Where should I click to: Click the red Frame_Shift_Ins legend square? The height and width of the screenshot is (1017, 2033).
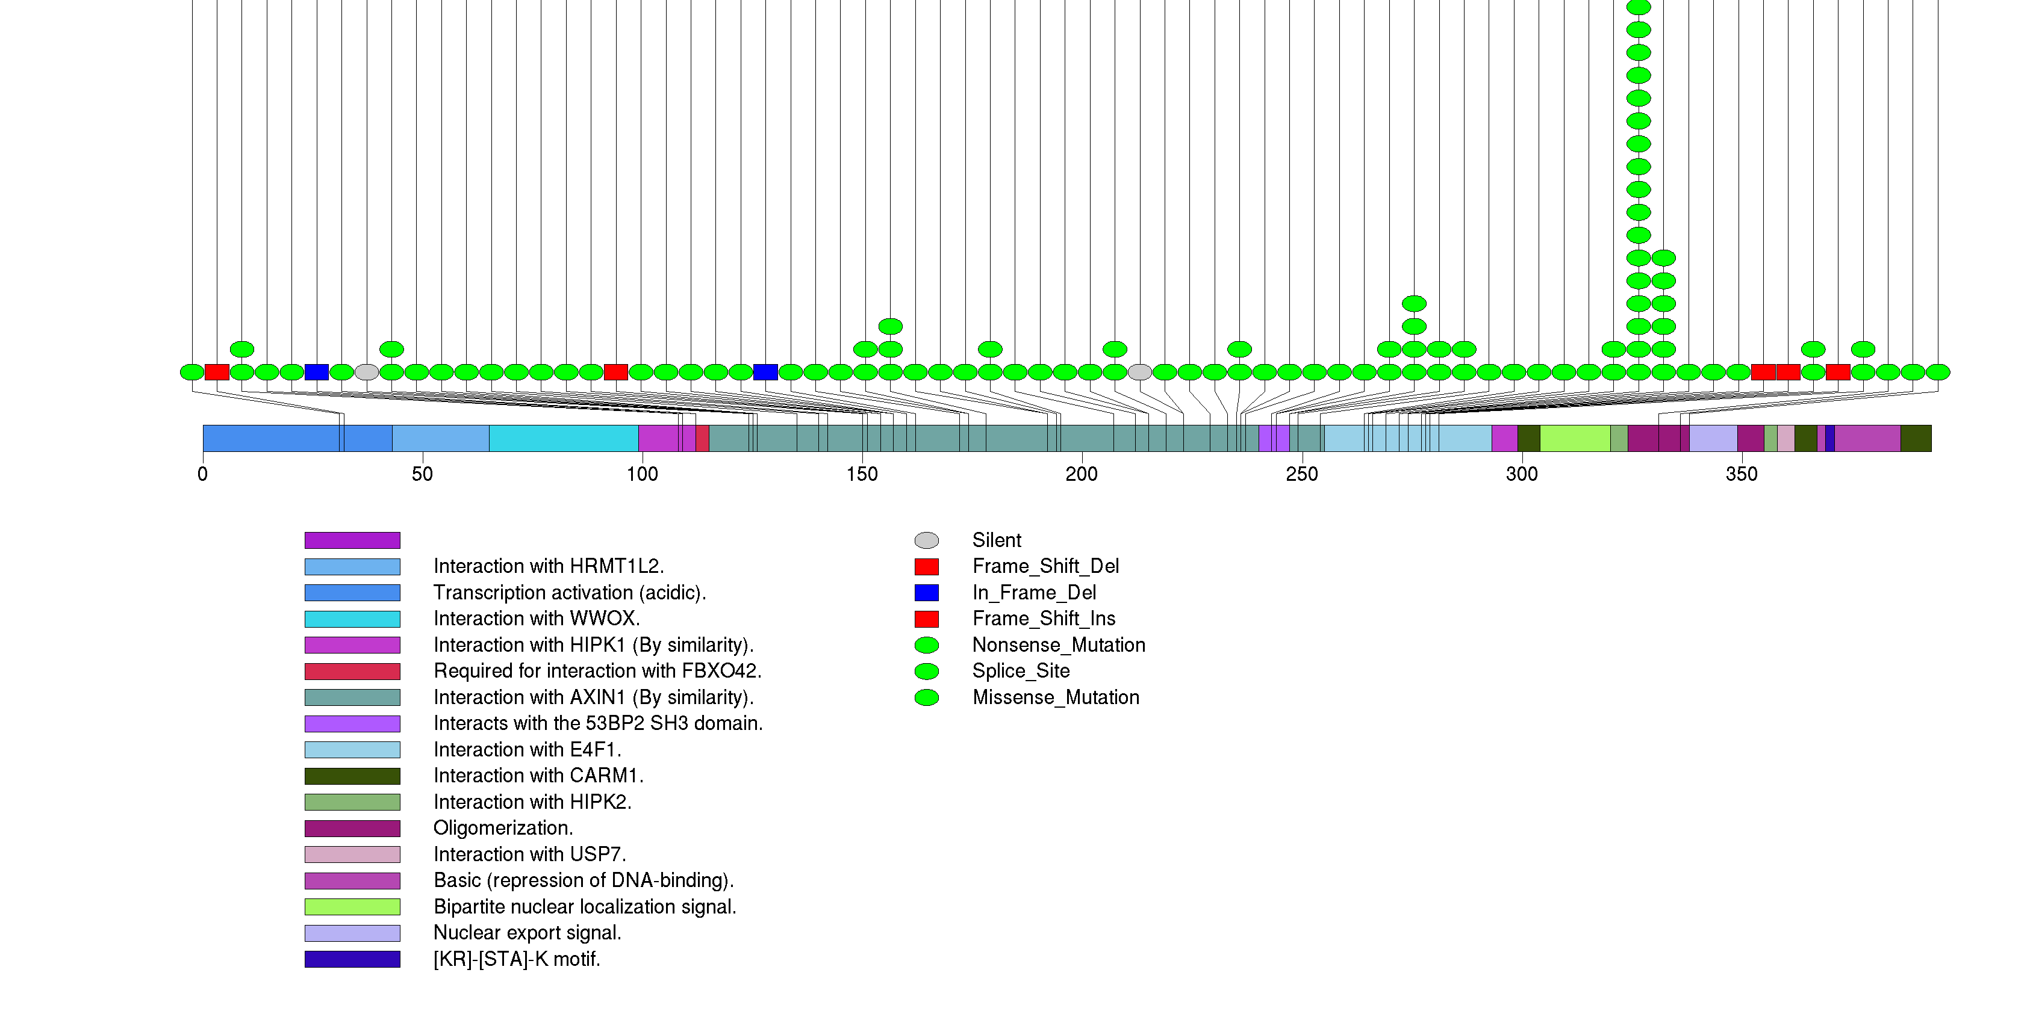[926, 619]
